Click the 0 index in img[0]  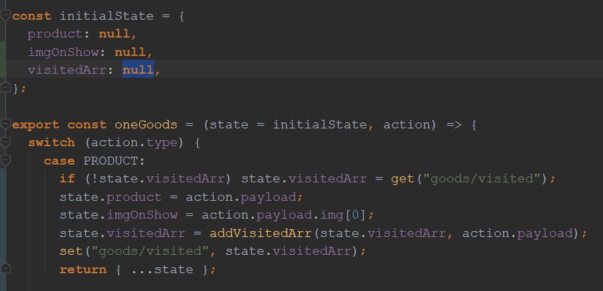(x=355, y=215)
